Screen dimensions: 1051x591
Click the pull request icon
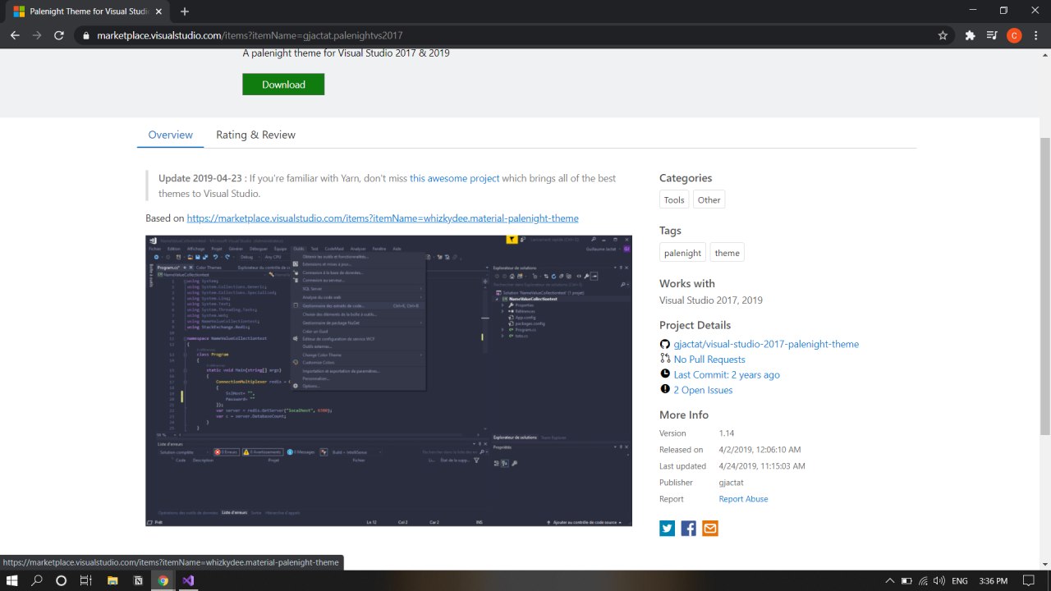point(665,359)
